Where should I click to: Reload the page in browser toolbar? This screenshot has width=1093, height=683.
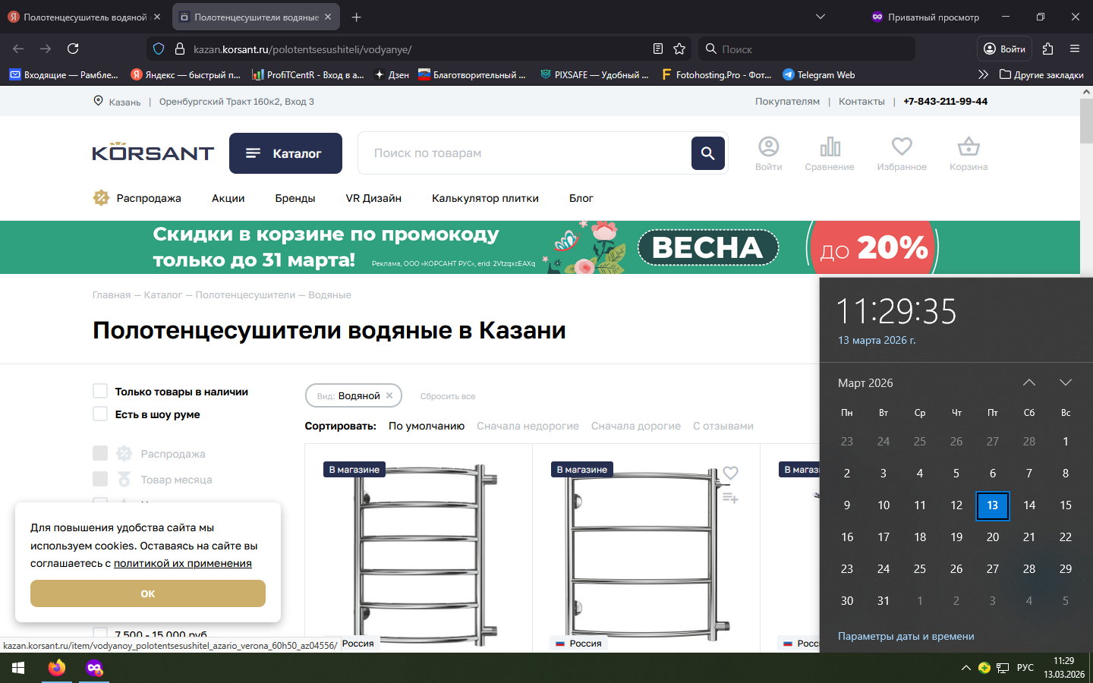point(73,49)
